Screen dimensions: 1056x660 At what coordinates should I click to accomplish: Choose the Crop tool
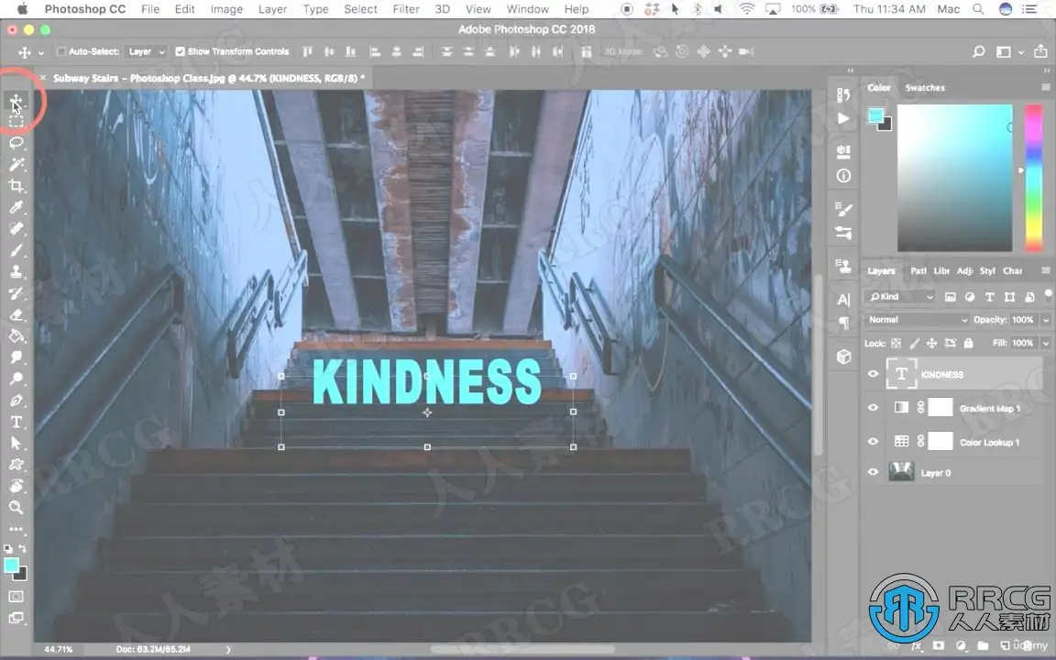[x=16, y=187]
